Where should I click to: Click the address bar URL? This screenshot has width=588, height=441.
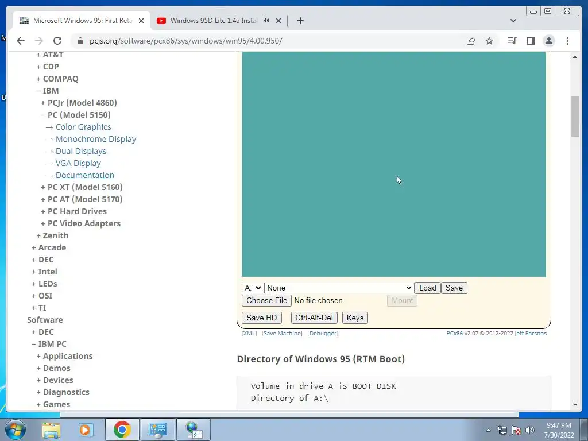[185, 41]
